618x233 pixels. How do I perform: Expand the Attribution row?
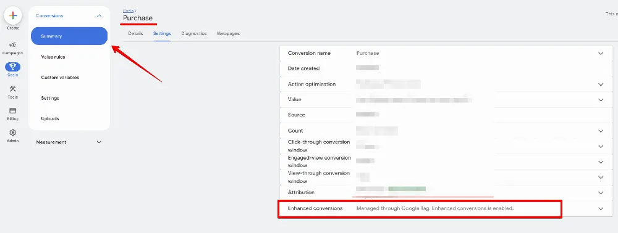click(x=601, y=193)
